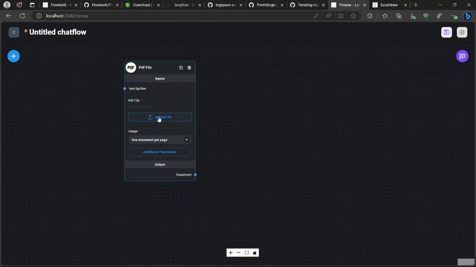Image resolution: width=476 pixels, height=267 pixels.
Task: Open Favorites list icon
Action: 385,16
